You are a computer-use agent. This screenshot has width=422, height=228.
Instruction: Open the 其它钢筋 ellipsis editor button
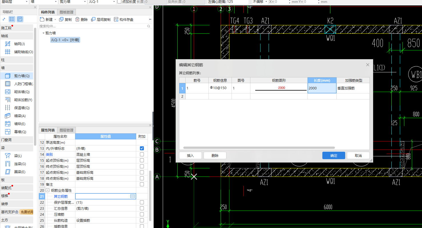(x=132, y=196)
